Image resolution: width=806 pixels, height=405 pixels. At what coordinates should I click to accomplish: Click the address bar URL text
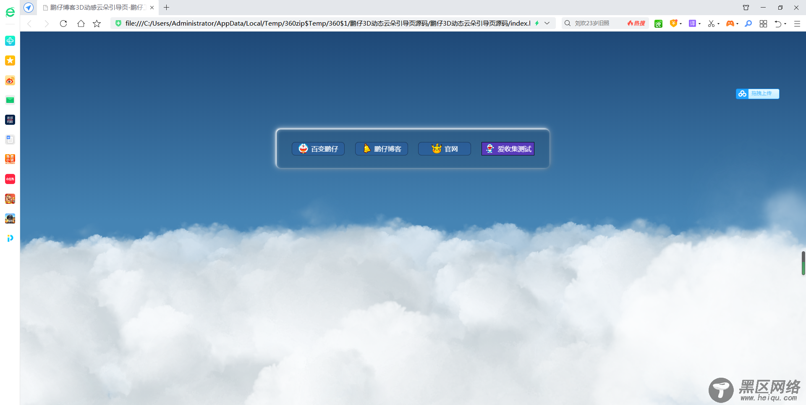328,23
